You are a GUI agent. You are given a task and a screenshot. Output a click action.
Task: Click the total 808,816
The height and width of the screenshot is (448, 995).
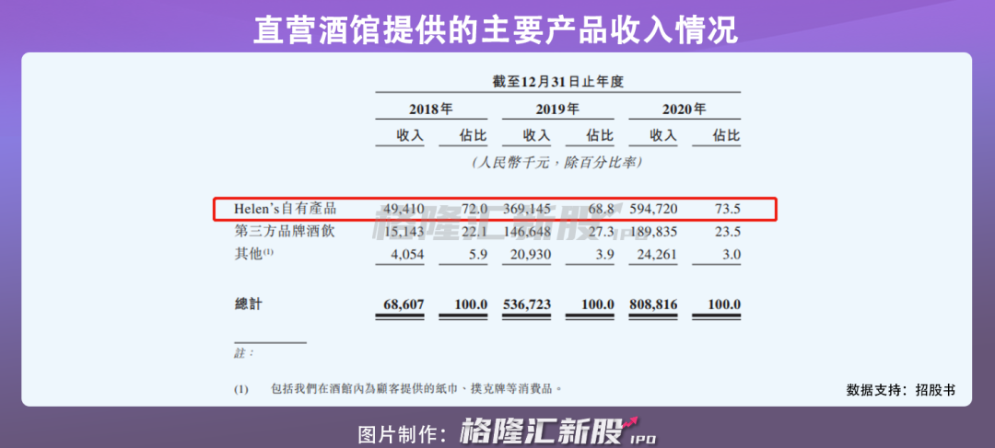click(x=653, y=304)
